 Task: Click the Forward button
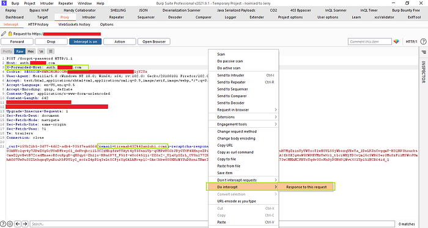tap(17, 42)
